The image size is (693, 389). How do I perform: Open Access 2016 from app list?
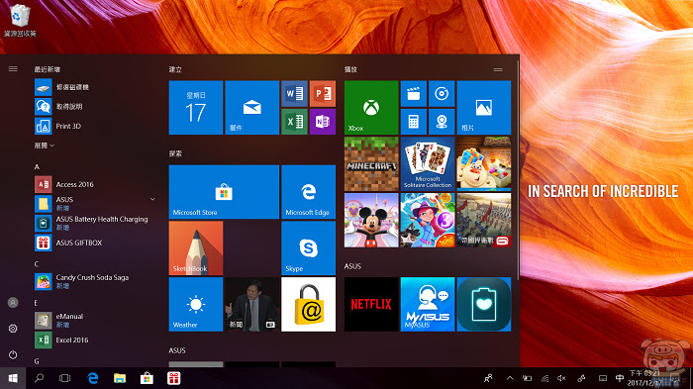95,184
